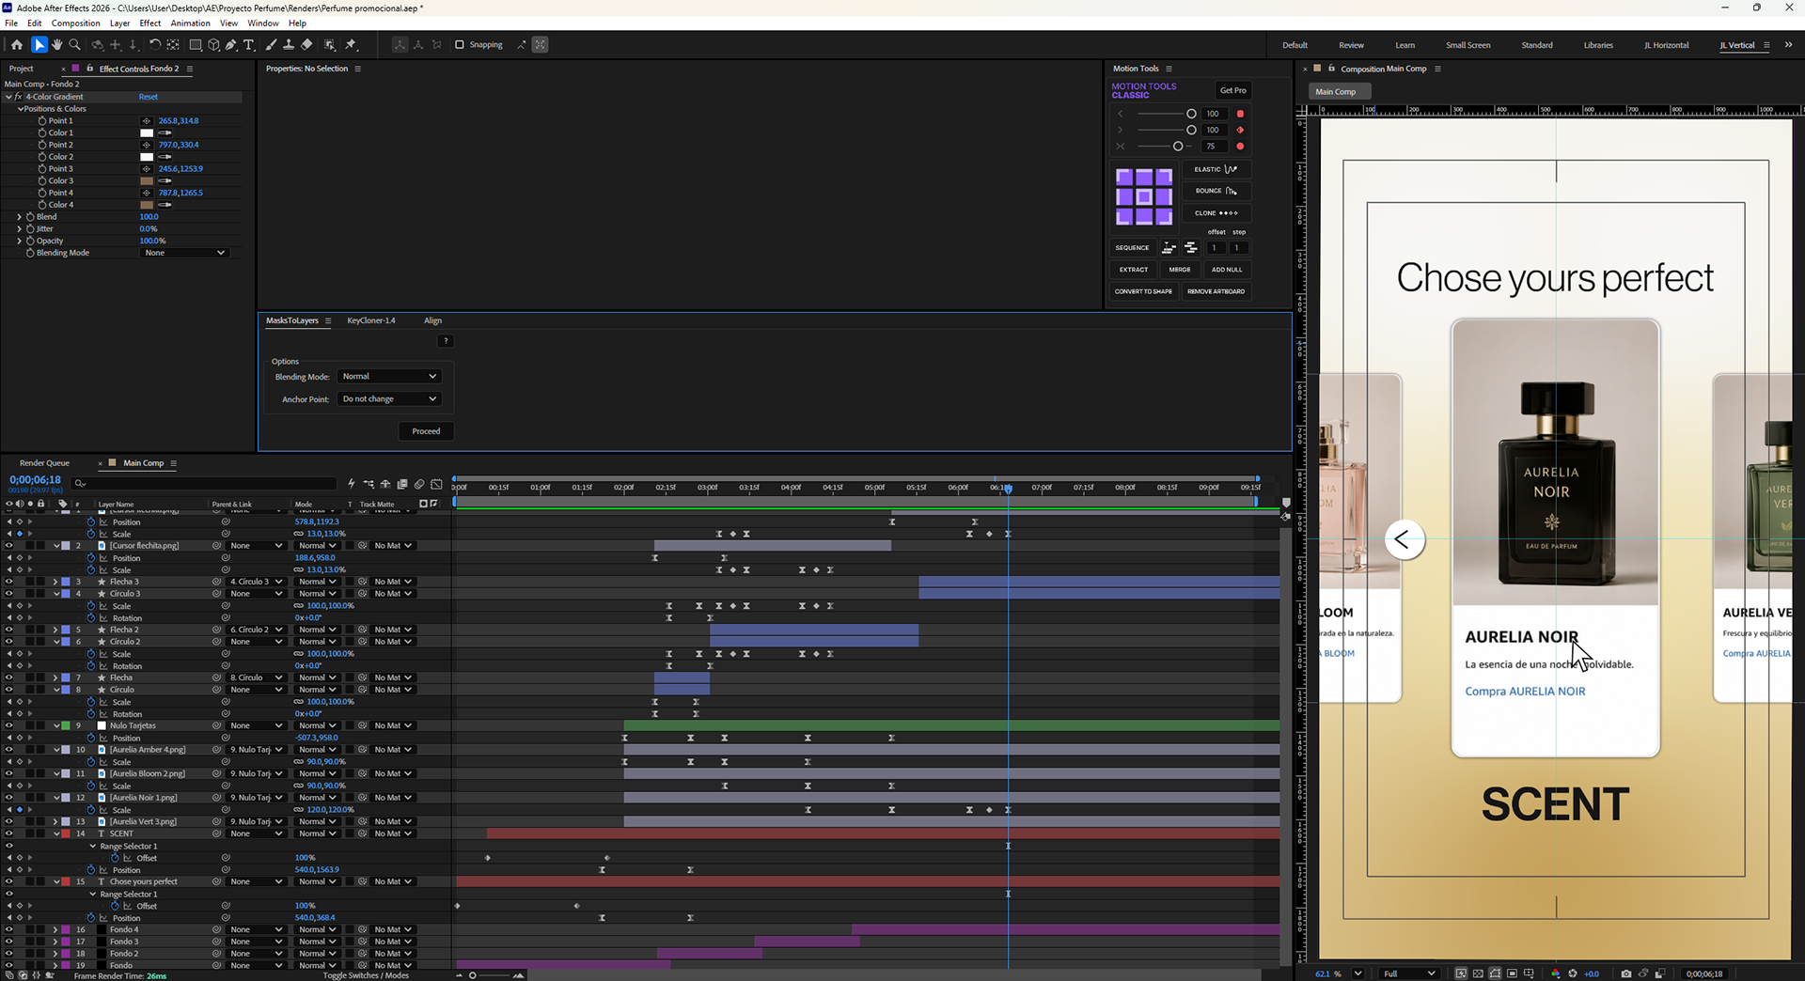Reset exposure in the composition viewer
1805x981 pixels.
(1573, 973)
